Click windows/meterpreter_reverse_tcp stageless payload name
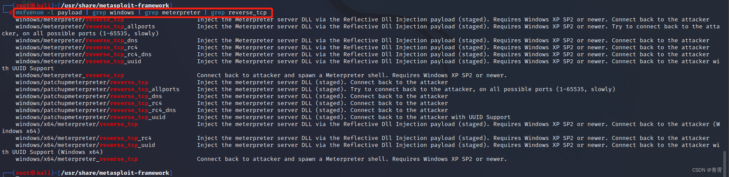The image size is (729, 177). pos(70,75)
